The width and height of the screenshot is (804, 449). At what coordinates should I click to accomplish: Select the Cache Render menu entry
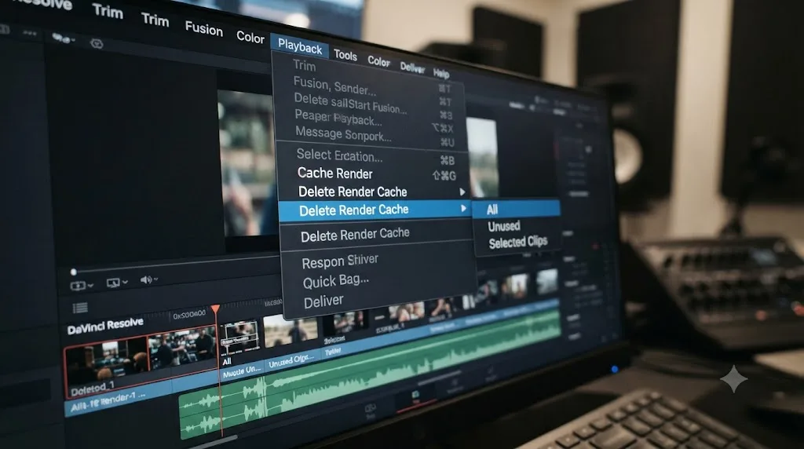334,173
